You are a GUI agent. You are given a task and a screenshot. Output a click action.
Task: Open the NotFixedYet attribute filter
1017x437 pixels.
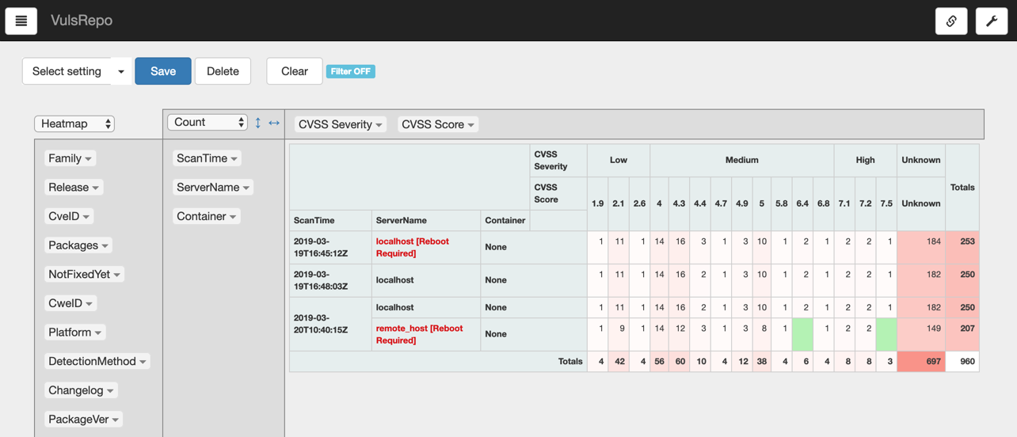(x=84, y=275)
